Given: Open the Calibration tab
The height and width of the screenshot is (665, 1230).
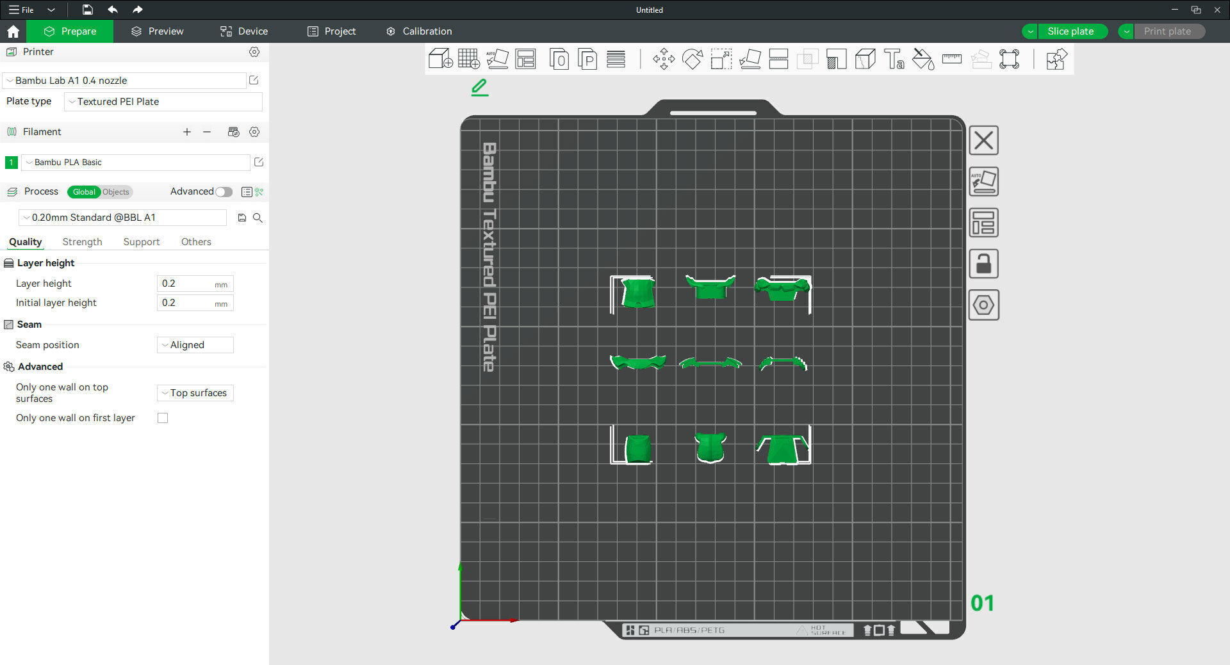Looking at the screenshot, I should [x=419, y=31].
